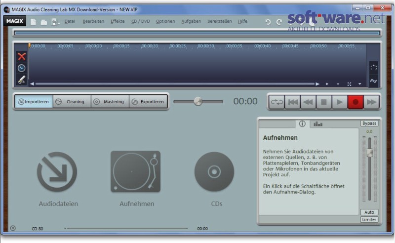395x243 pixels.
Task: Click the zoom-to-fit icon under the timeline
Action: (349, 84)
